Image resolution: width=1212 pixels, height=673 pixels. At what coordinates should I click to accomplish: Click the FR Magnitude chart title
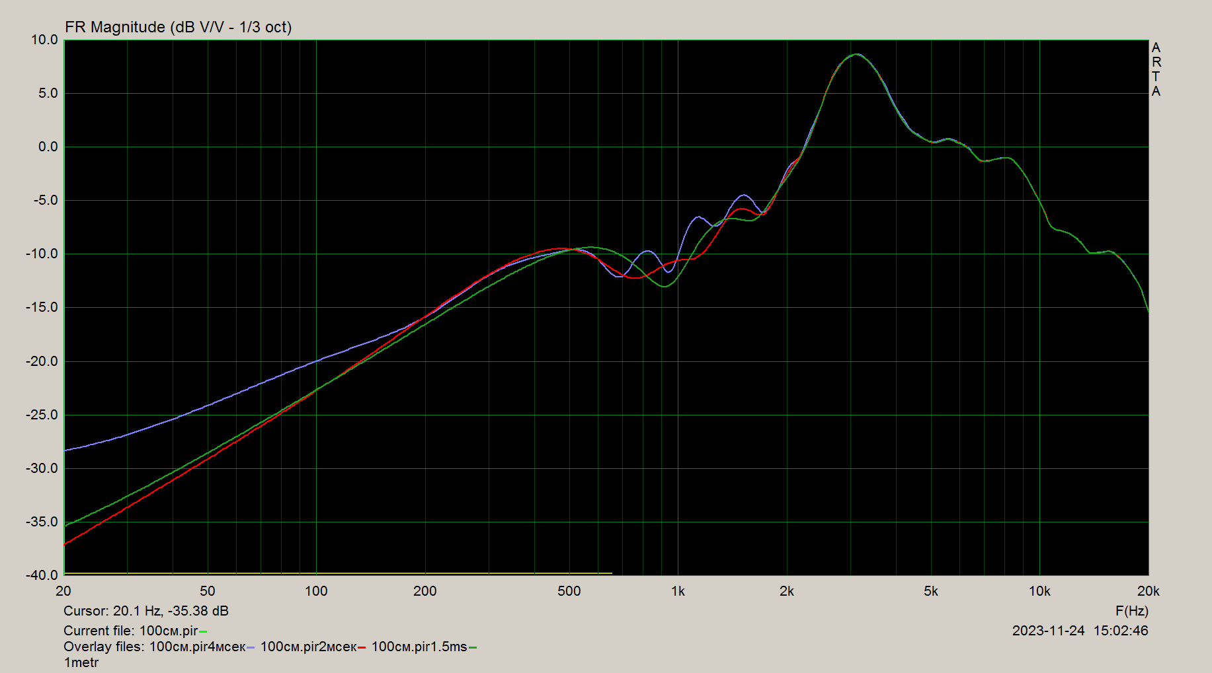179,27
